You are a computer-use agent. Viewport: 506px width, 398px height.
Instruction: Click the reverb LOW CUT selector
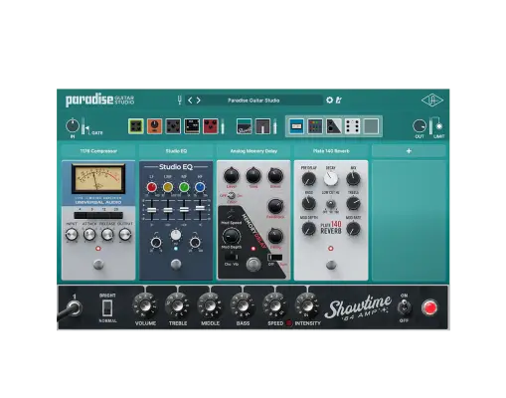pyautogui.click(x=330, y=203)
